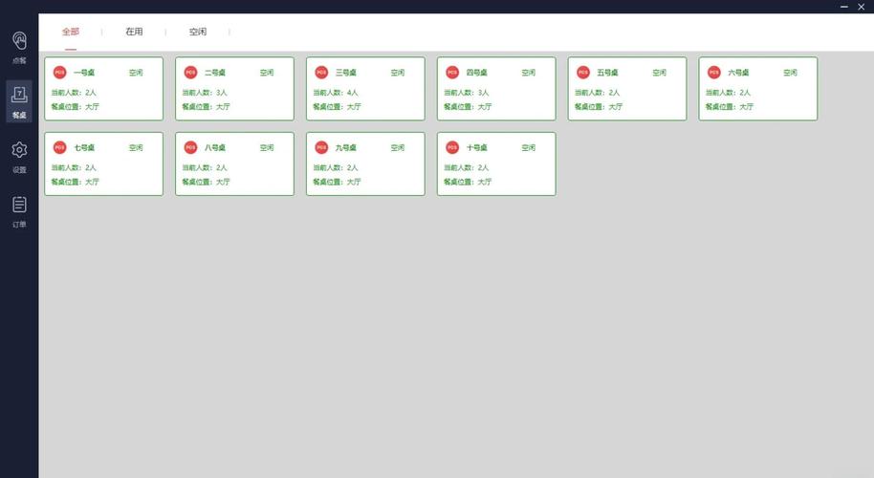The image size is (874, 478).
Task: Open 设置 settings gear in sidebar
Action: tap(19, 155)
